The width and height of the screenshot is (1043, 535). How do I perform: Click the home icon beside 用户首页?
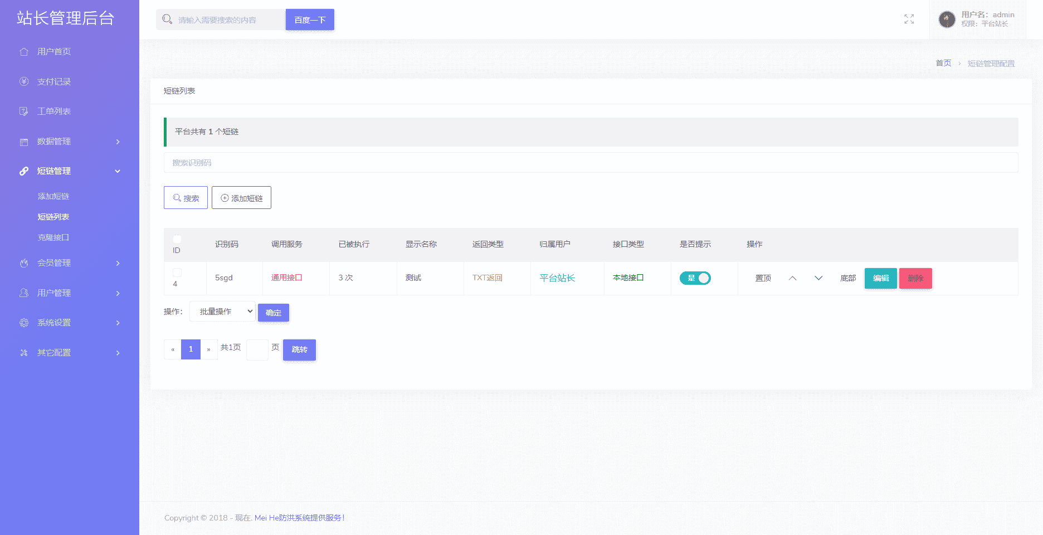click(x=24, y=52)
